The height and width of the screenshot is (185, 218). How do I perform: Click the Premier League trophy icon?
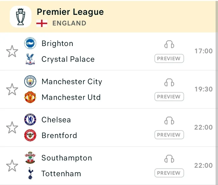[x=21, y=17]
